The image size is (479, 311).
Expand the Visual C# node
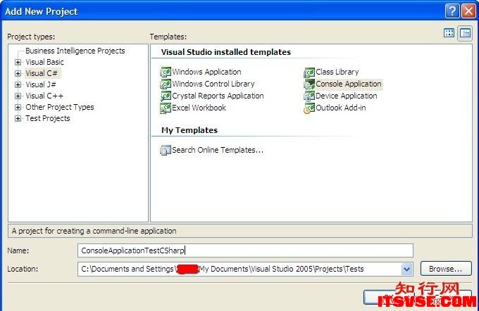coord(18,74)
